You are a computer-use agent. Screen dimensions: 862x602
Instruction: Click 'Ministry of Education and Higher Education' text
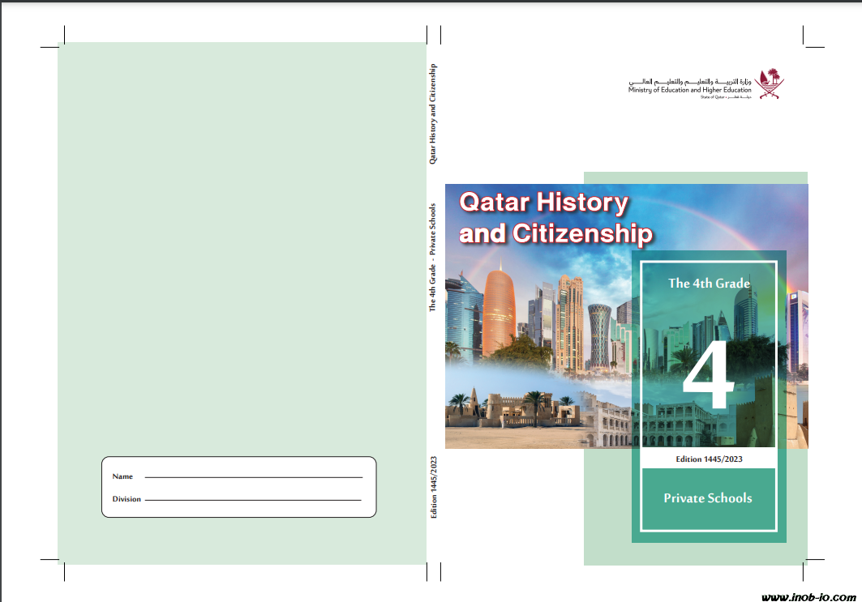click(689, 90)
